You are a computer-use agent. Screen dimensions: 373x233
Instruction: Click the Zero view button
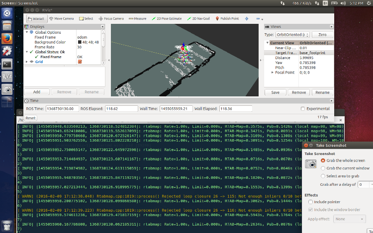[322, 35]
